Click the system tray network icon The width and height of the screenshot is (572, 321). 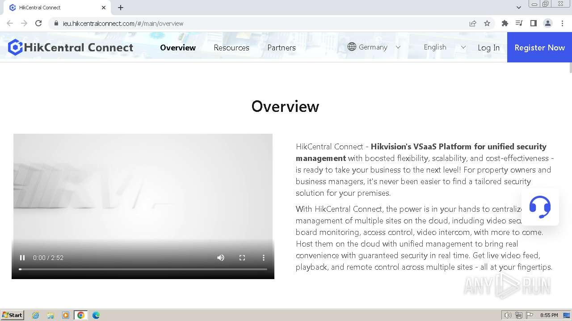[519, 315]
